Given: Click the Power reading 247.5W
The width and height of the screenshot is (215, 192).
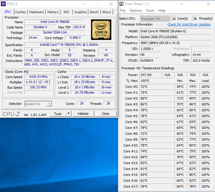Looking at the screenshot, I should 150,75.
